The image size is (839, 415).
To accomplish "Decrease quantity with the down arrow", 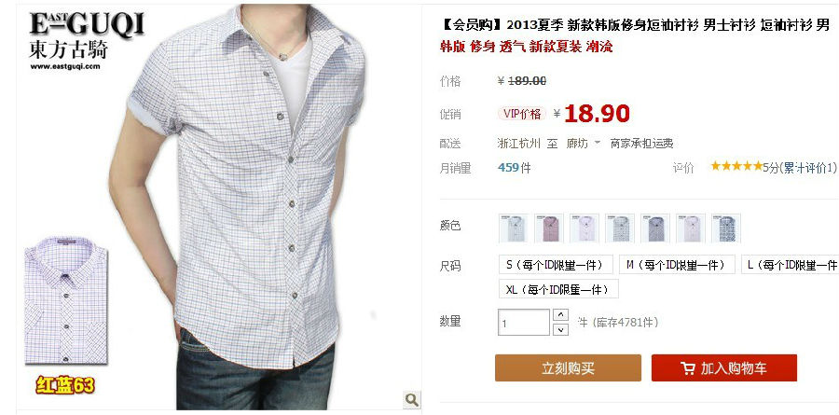I will (x=560, y=329).
